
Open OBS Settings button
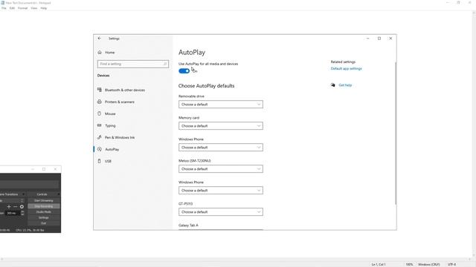click(x=44, y=217)
